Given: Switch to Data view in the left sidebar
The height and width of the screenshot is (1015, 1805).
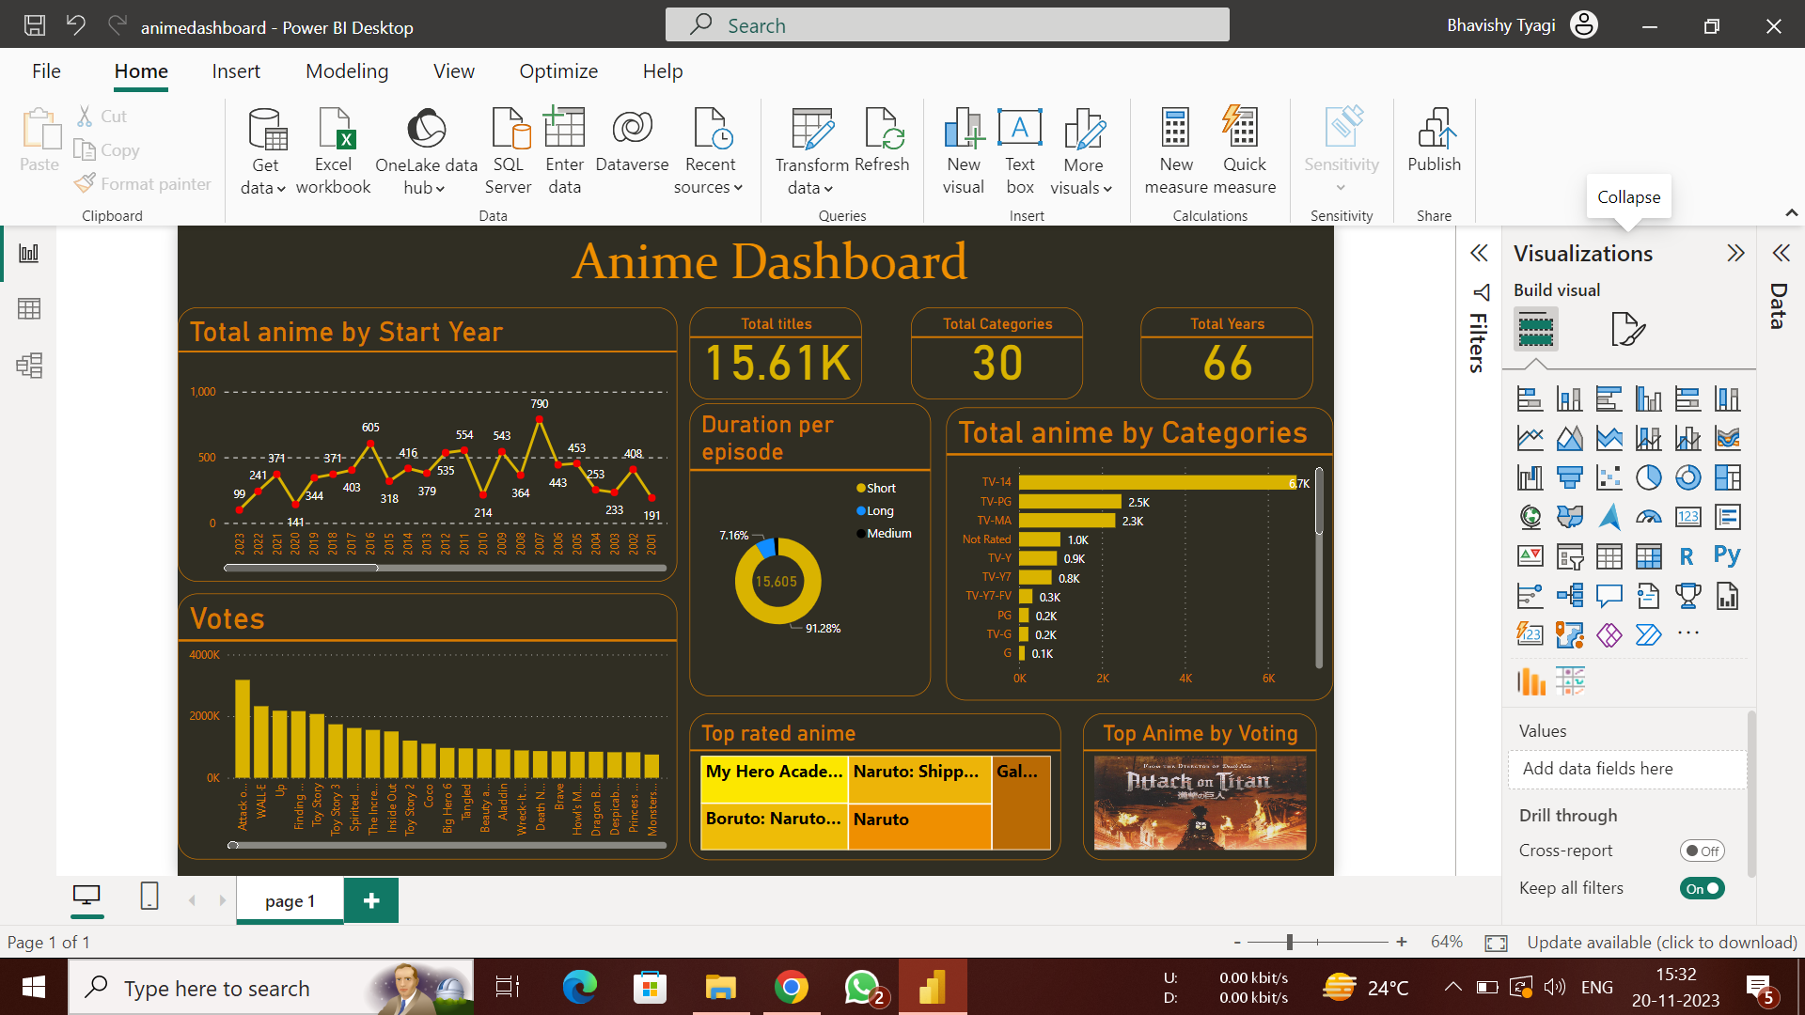Looking at the screenshot, I should coord(29,308).
